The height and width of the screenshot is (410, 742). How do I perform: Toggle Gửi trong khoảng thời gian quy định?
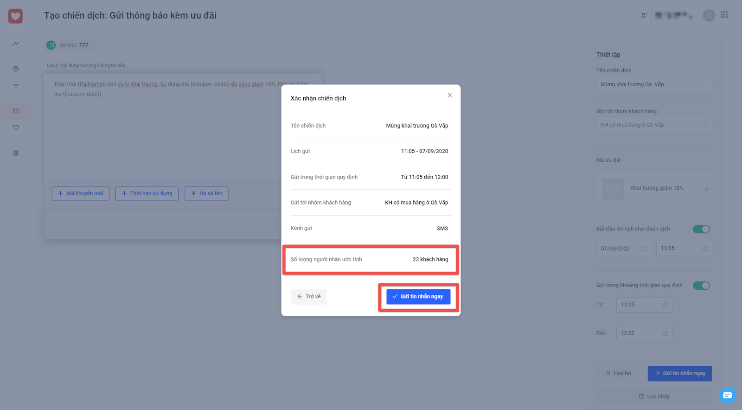pyautogui.click(x=701, y=286)
